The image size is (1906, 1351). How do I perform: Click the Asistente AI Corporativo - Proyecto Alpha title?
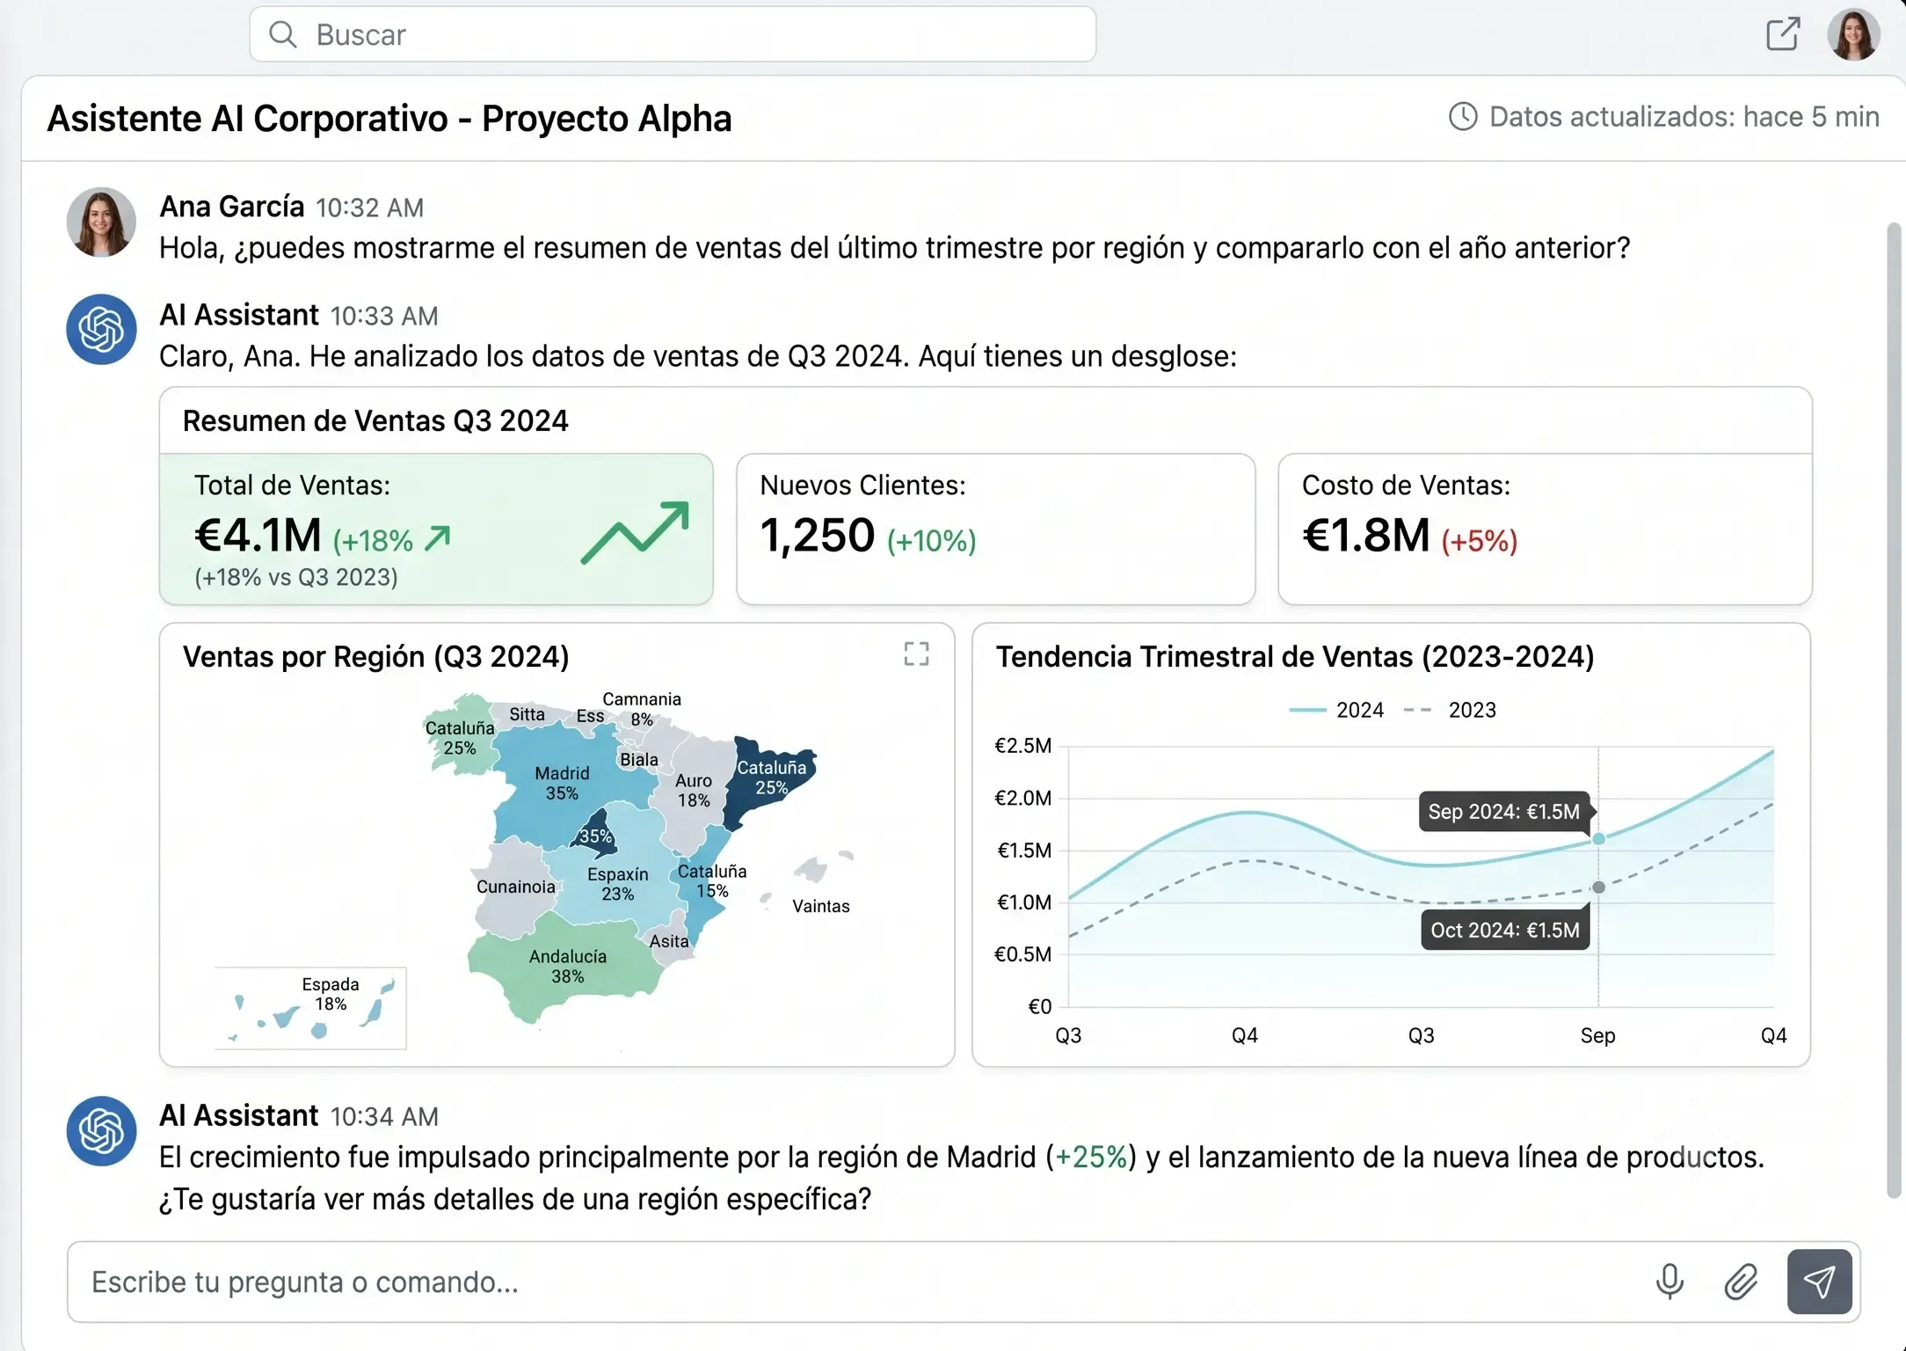coord(389,118)
